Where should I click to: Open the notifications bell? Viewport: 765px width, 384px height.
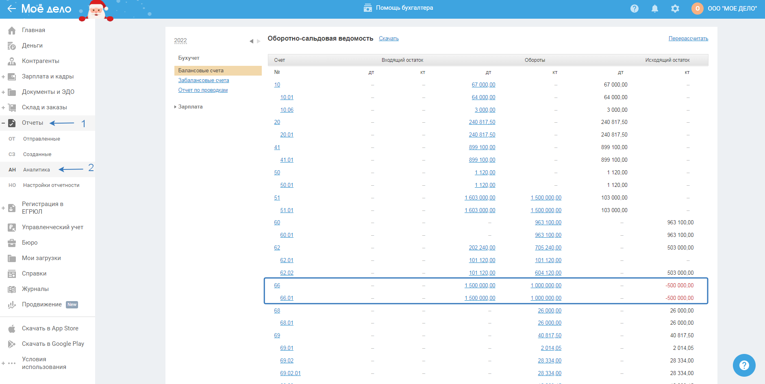[x=654, y=9]
